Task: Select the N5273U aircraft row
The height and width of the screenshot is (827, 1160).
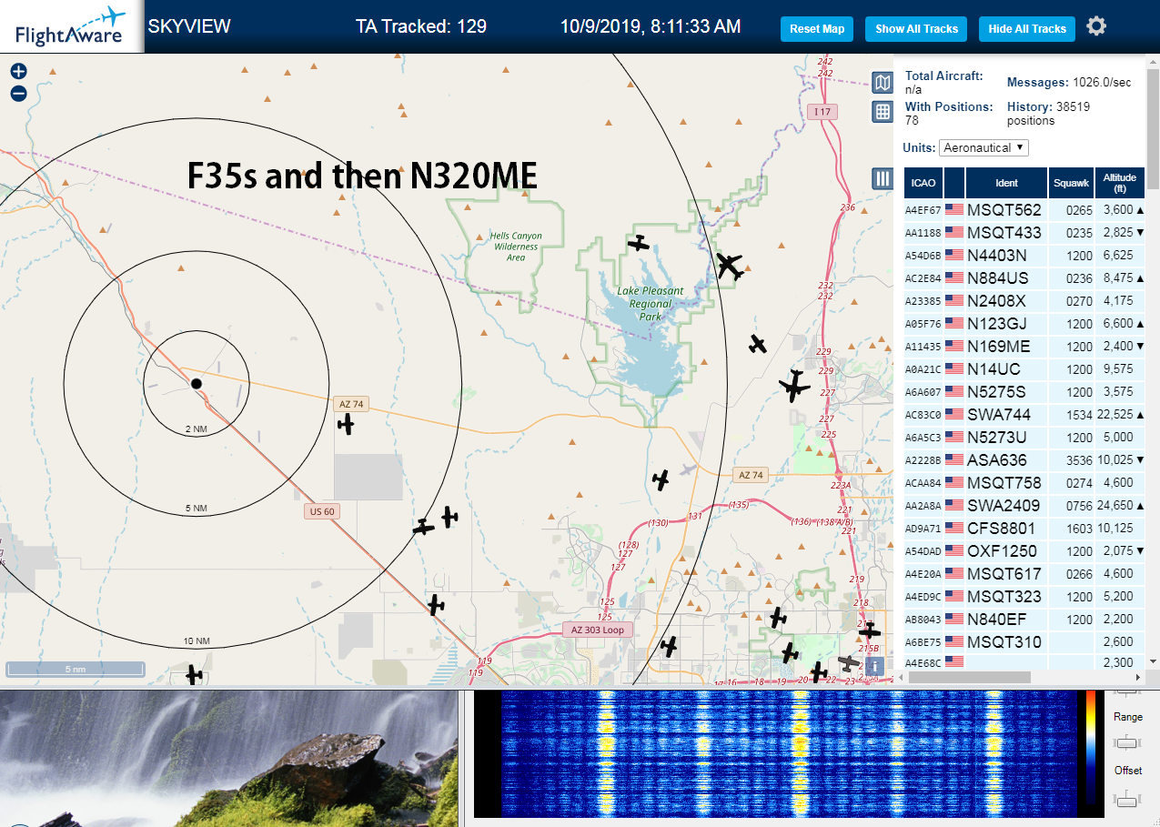Action: pos(1024,437)
